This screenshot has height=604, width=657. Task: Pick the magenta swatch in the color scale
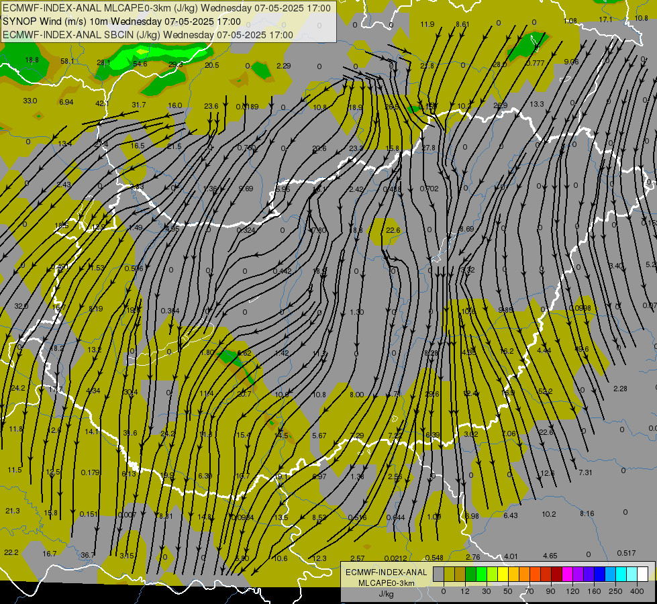[x=567, y=574]
